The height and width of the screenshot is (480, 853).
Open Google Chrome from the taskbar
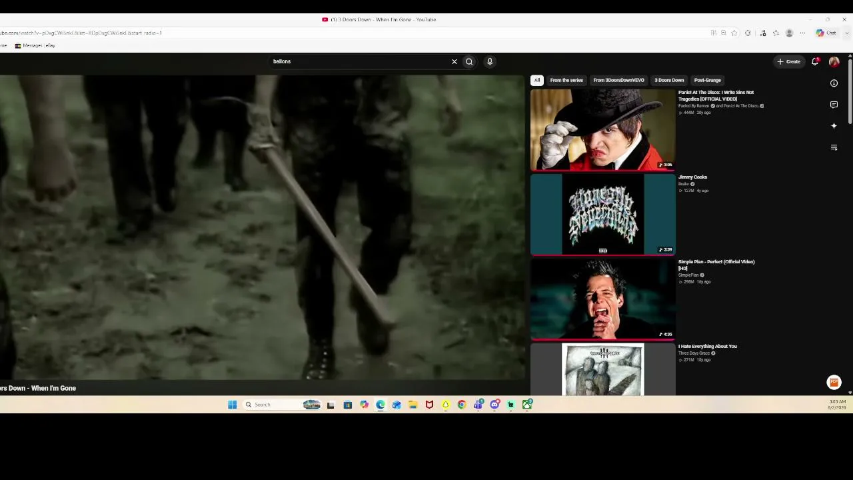click(461, 405)
